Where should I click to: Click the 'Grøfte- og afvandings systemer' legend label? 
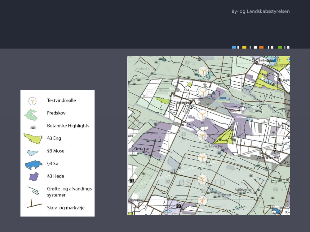point(69,192)
